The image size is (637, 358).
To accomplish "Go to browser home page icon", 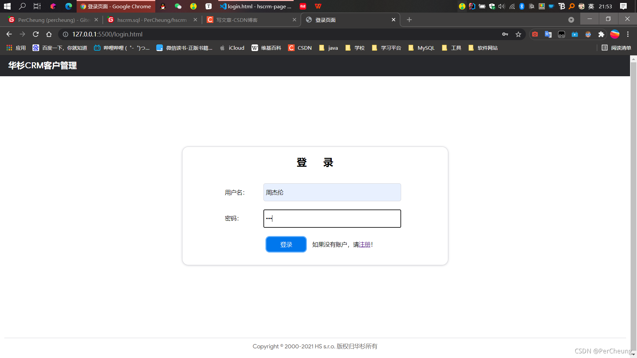I will [x=49, y=34].
